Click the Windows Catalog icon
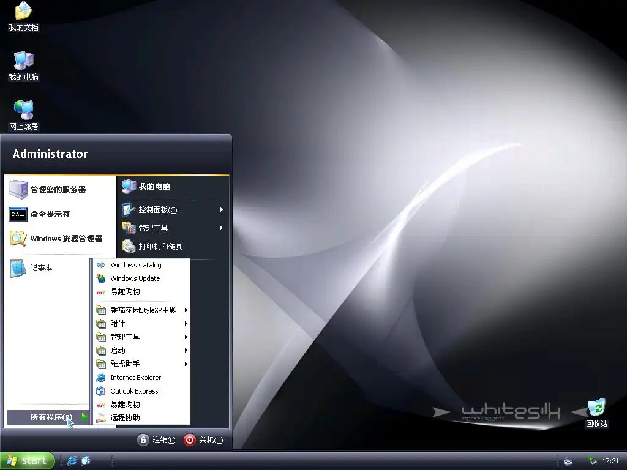 point(101,265)
